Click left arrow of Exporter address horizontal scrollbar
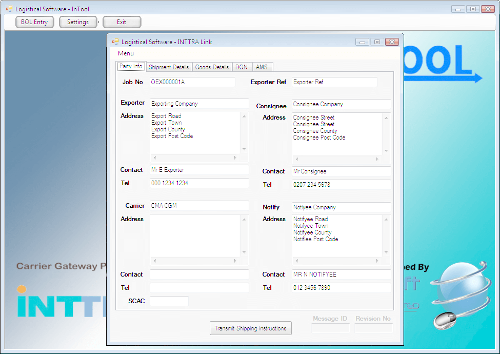 pos(155,158)
